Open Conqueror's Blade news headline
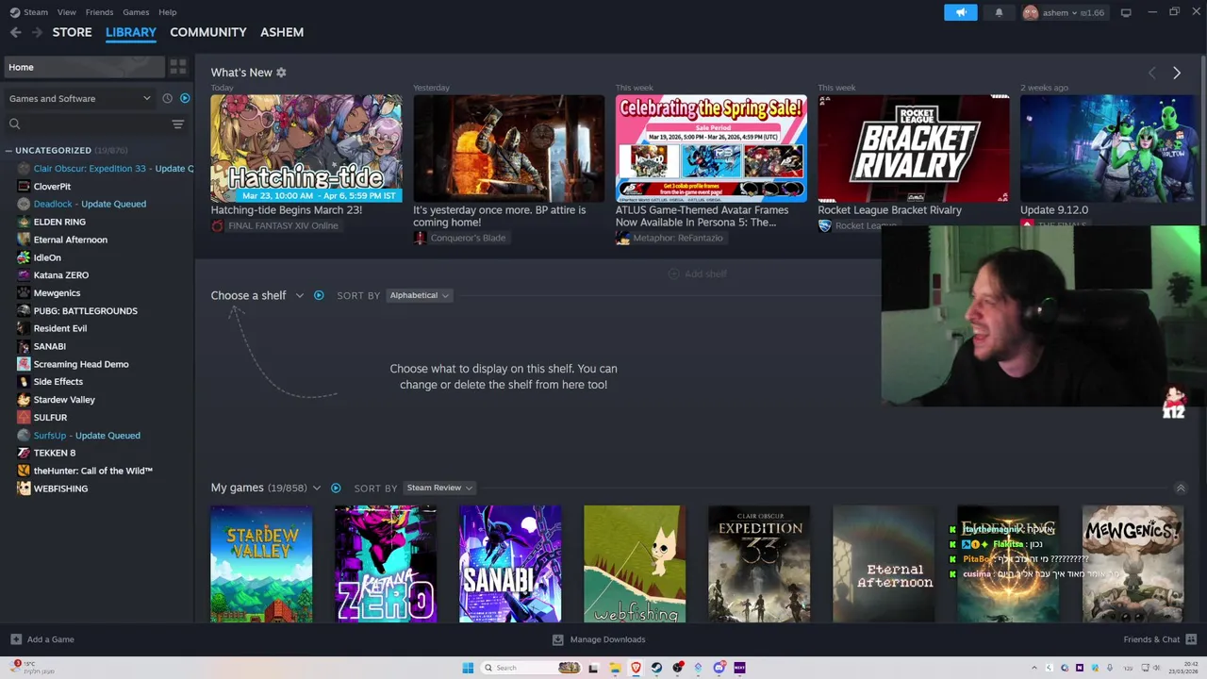The width and height of the screenshot is (1207, 679). tap(499, 216)
